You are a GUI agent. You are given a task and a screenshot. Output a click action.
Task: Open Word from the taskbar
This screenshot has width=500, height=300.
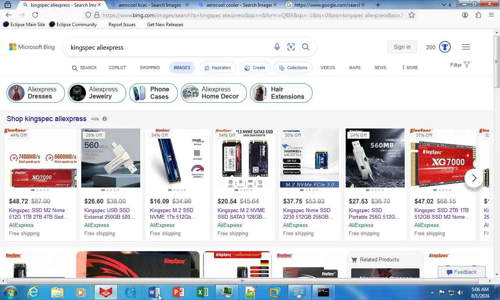click(154, 292)
